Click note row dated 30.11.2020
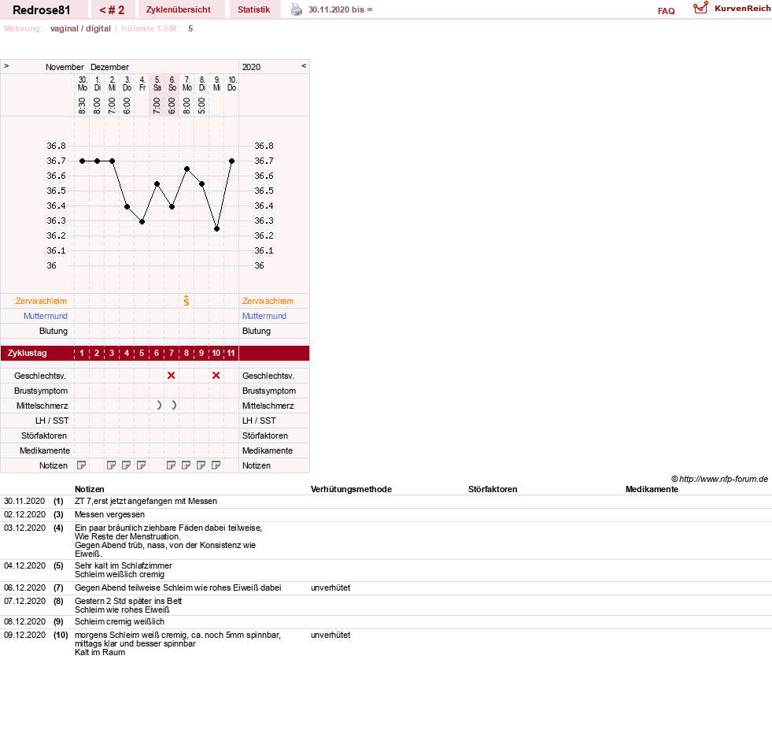Image resolution: width=772 pixels, height=756 pixels. coord(386,501)
